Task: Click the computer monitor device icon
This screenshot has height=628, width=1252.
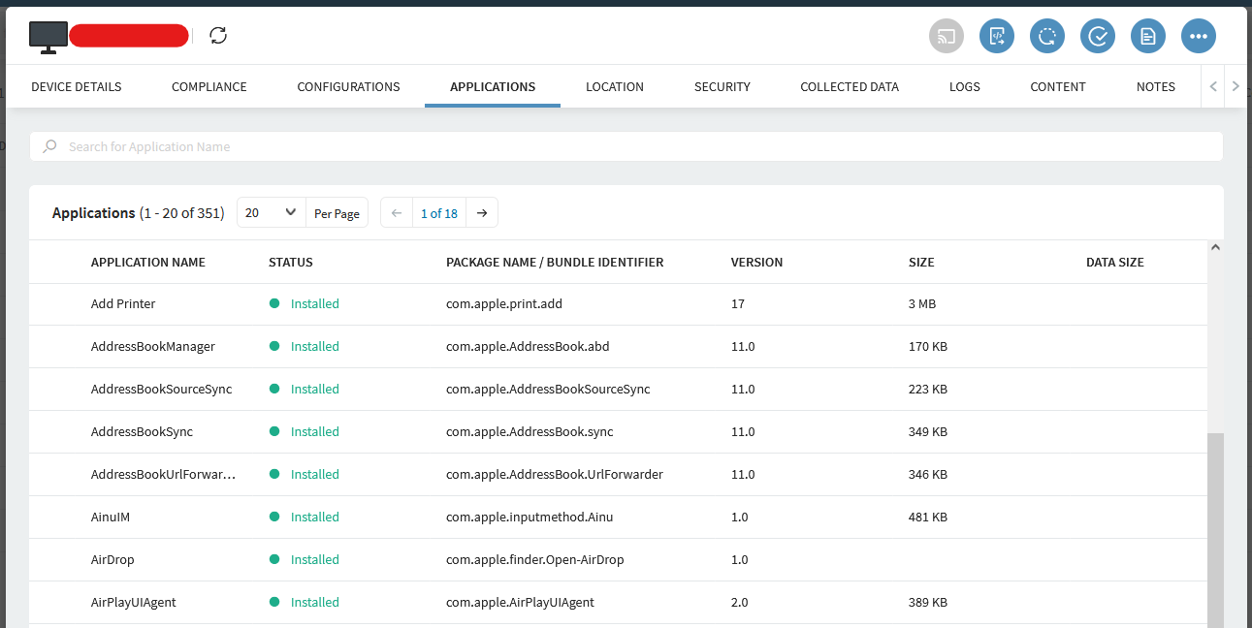Action: tap(48, 36)
